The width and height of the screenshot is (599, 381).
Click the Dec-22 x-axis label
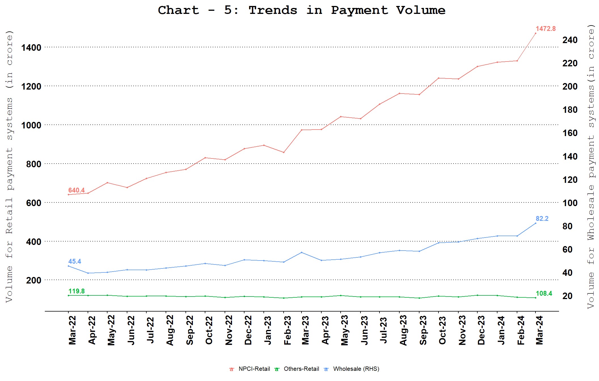[x=248, y=330]
